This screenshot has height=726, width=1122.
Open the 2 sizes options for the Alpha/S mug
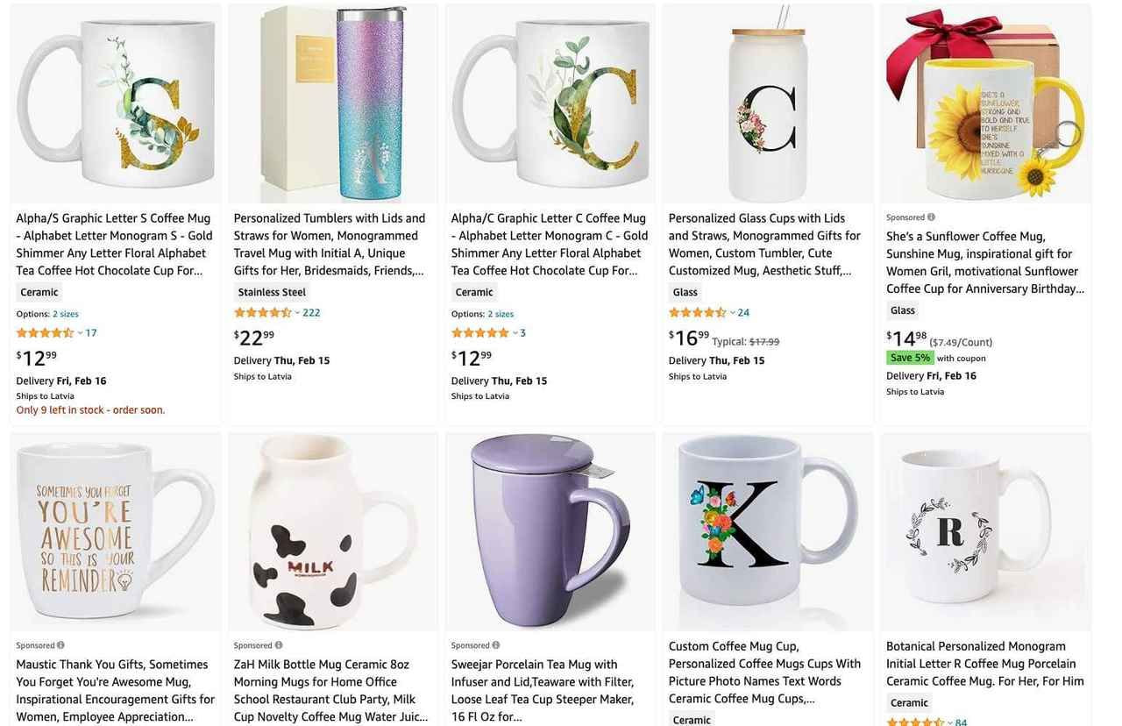[65, 313]
